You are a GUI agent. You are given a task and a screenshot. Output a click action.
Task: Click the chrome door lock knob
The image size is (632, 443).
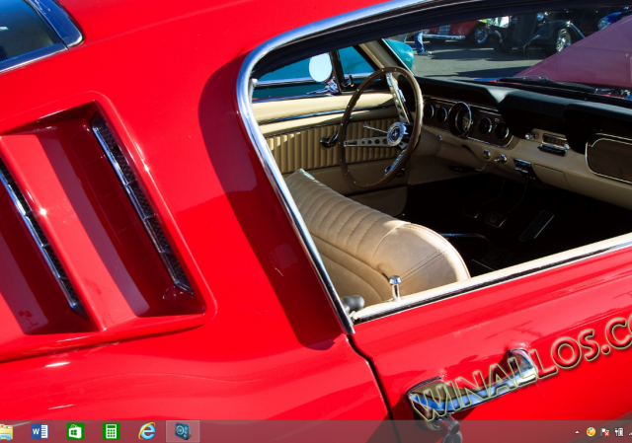395,286
